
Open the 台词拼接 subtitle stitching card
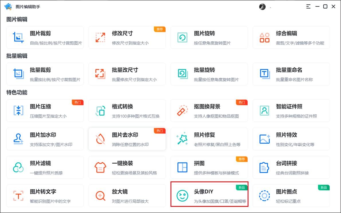[x=291, y=167]
